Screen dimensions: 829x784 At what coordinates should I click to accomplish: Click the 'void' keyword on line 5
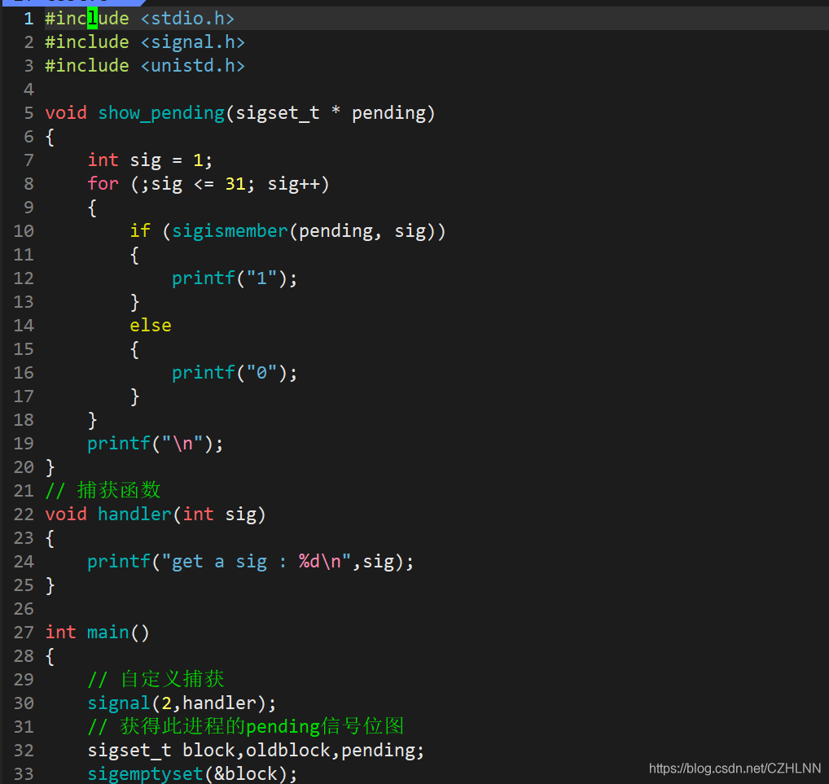[66, 112]
